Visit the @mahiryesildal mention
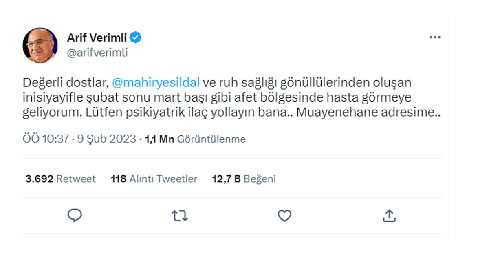The width and height of the screenshot is (489, 256). 155,83
